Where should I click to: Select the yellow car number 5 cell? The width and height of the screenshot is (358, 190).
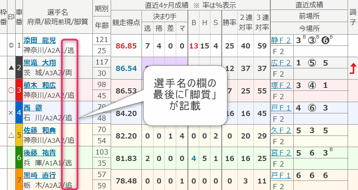19,135
